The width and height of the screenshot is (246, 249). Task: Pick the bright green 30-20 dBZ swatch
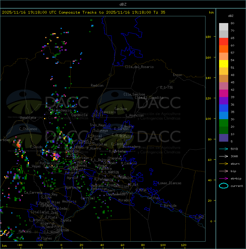click(x=224, y=123)
